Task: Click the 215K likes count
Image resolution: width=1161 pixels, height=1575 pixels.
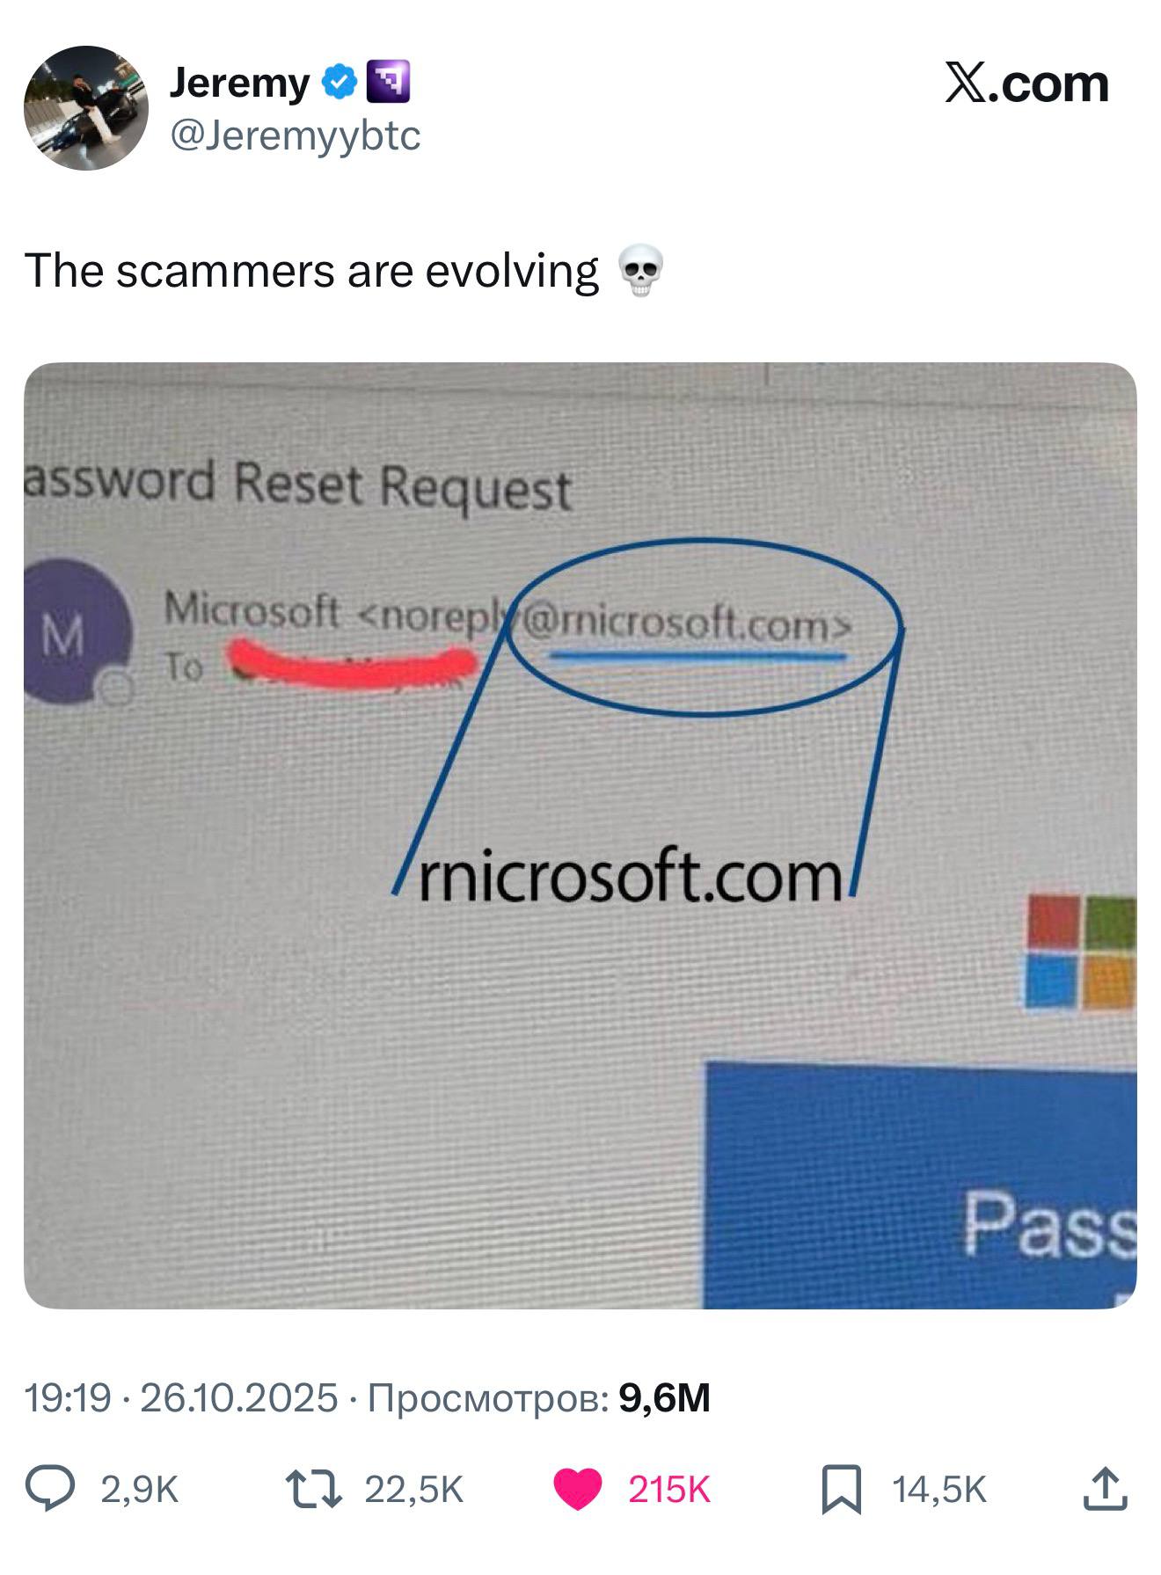Action: [669, 1489]
